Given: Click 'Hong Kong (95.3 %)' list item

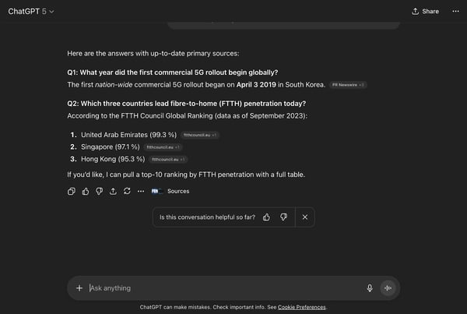Looking at the screenshot, I should pyautogui.click(x=113, y=159).
